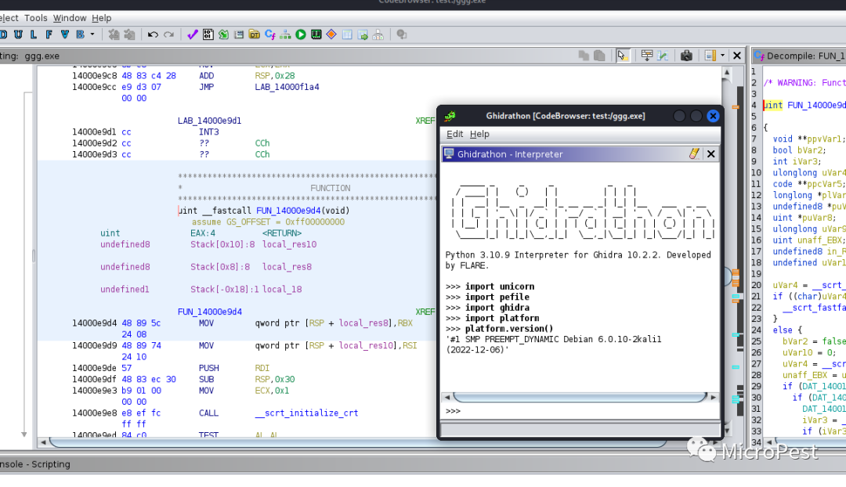
Task: Click LAB_14000f1a4 jump target in Listing
Action: 287,87
